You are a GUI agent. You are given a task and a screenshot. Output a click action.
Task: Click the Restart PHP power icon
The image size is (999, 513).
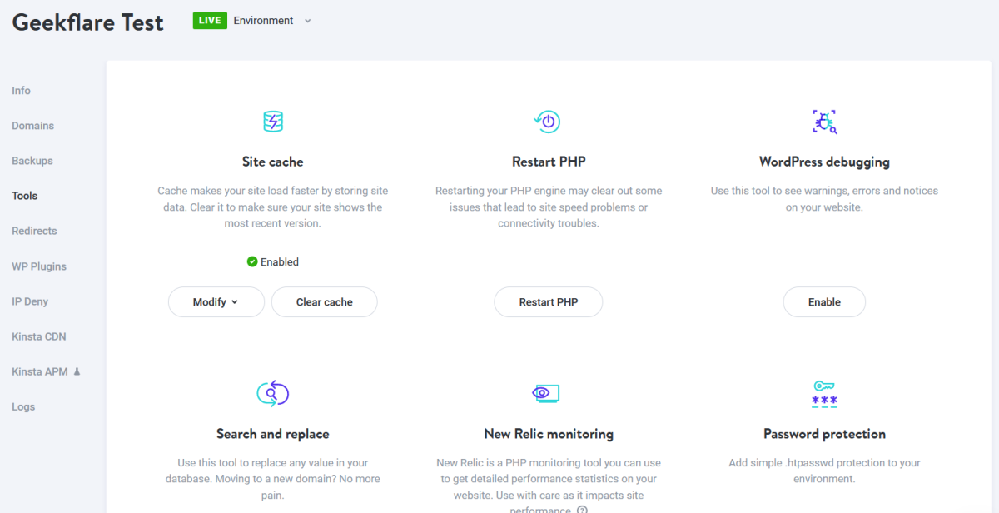coord(548,122)
